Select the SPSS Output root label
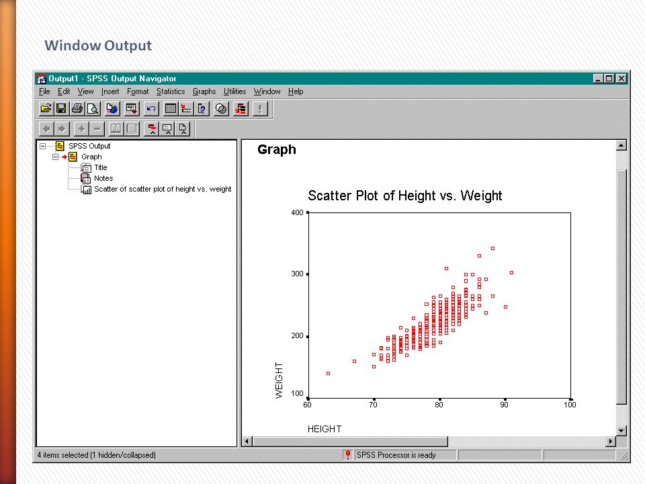 [89, 146]
